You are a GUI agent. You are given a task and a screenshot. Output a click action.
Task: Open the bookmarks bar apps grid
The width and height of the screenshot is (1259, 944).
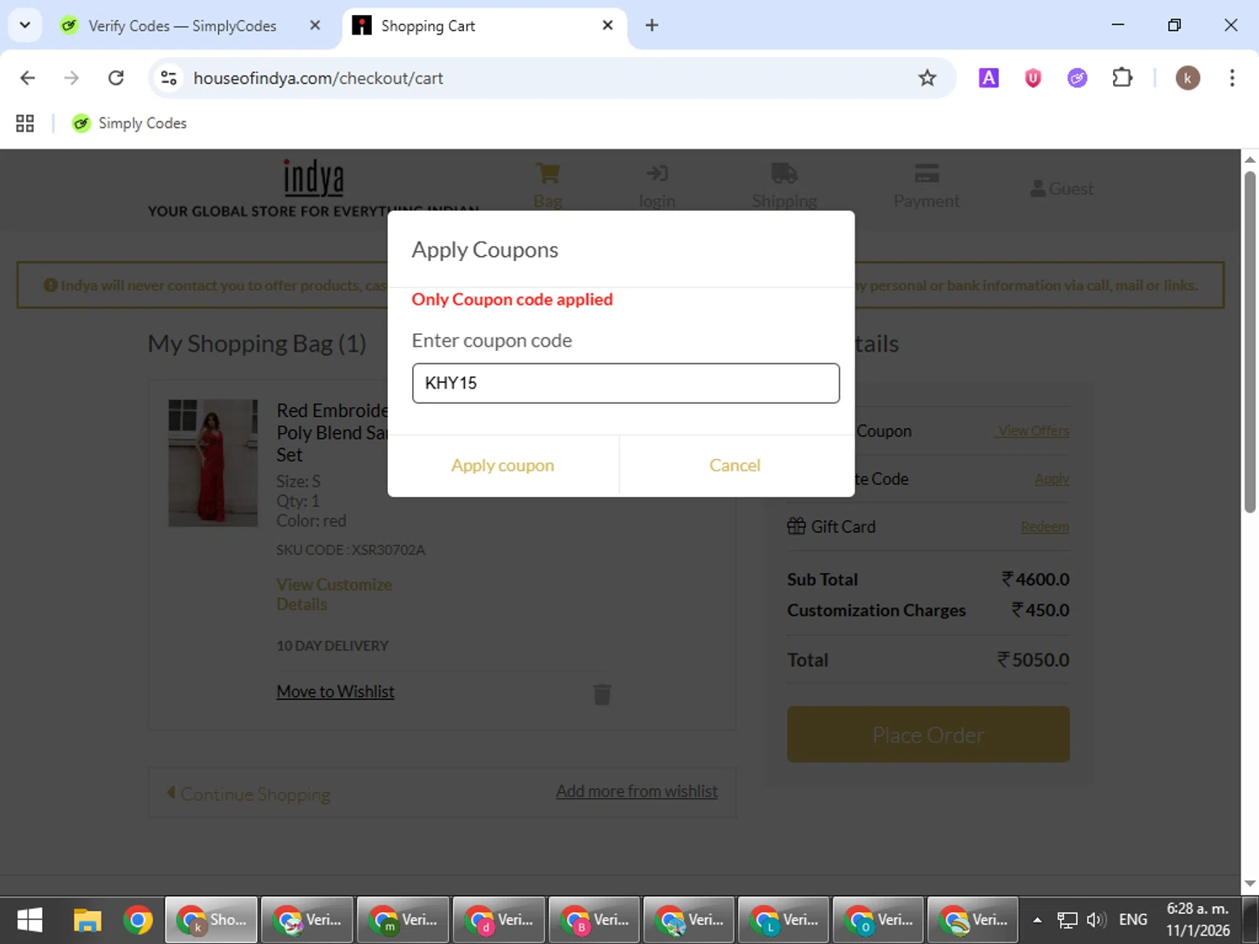point(25,123)
